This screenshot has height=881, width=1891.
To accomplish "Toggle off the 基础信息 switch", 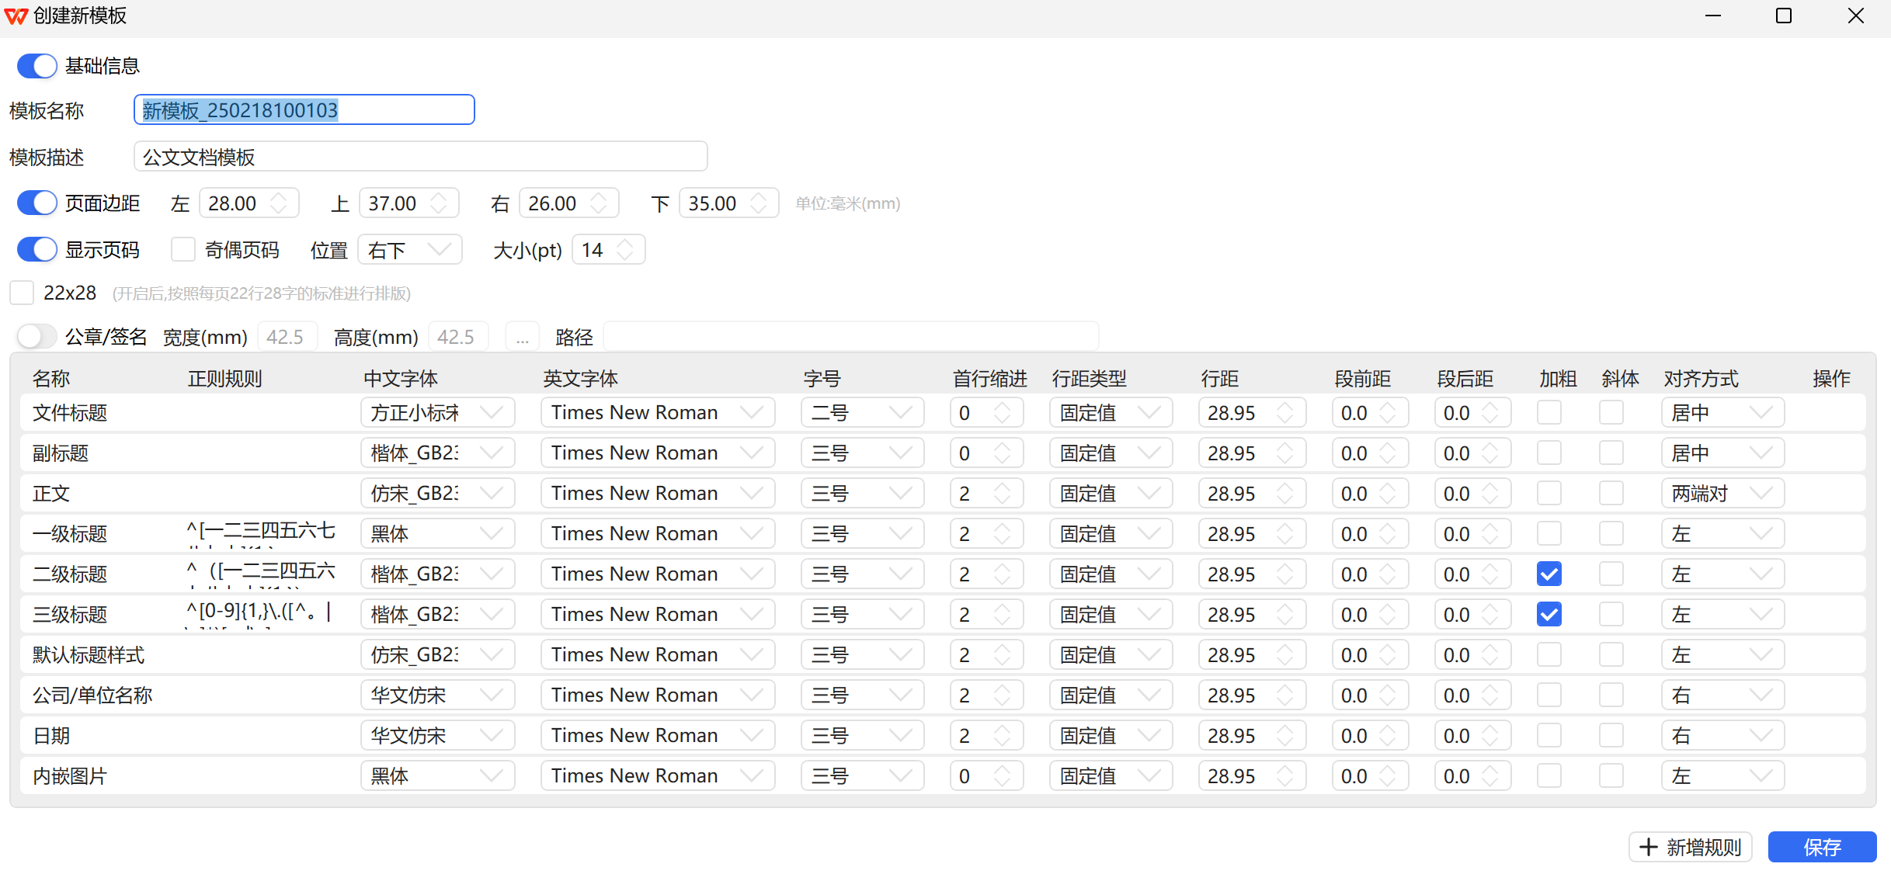I will click(x=36, y=66).
